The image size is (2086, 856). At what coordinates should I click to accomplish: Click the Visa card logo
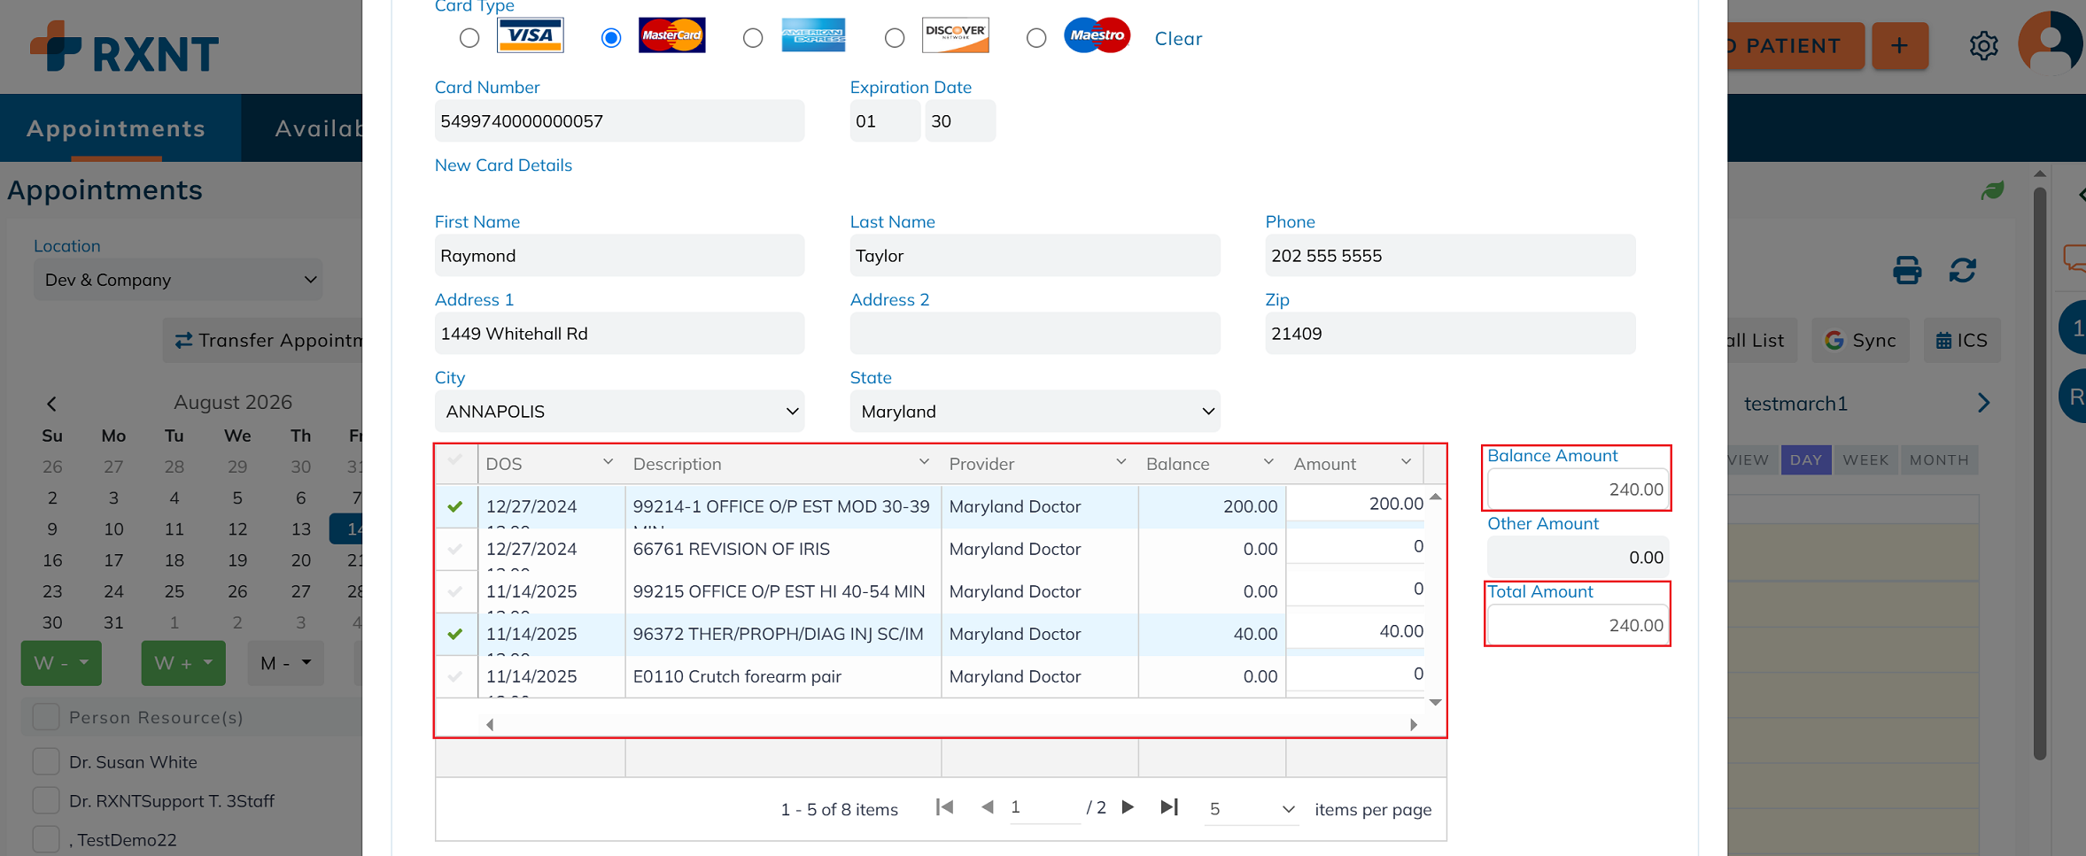pyautogui.click(x=530, y=35)
